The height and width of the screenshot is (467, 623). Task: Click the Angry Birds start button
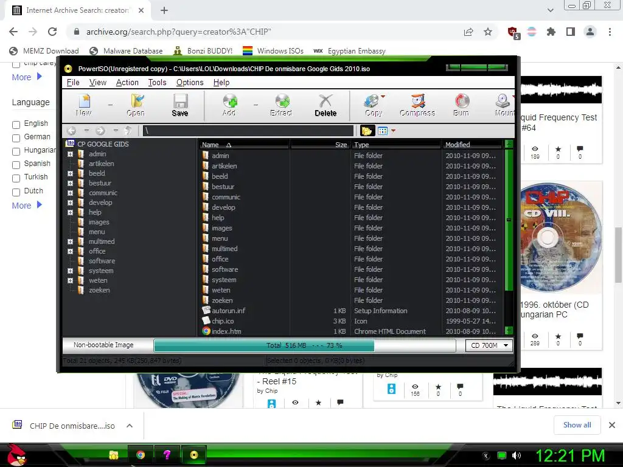tap(16, 455)
